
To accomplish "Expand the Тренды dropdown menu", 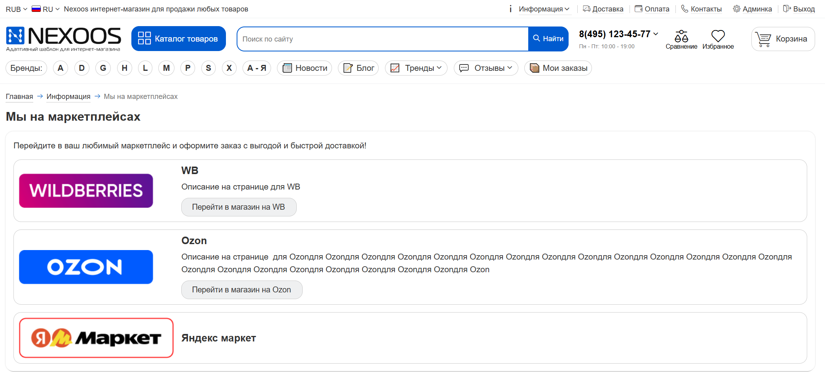I will [x=416, y=68].
